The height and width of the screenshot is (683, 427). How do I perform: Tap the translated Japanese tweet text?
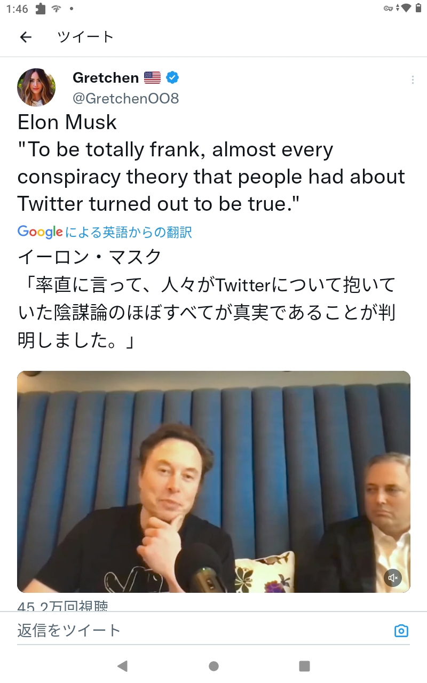[x=207, y=299]
